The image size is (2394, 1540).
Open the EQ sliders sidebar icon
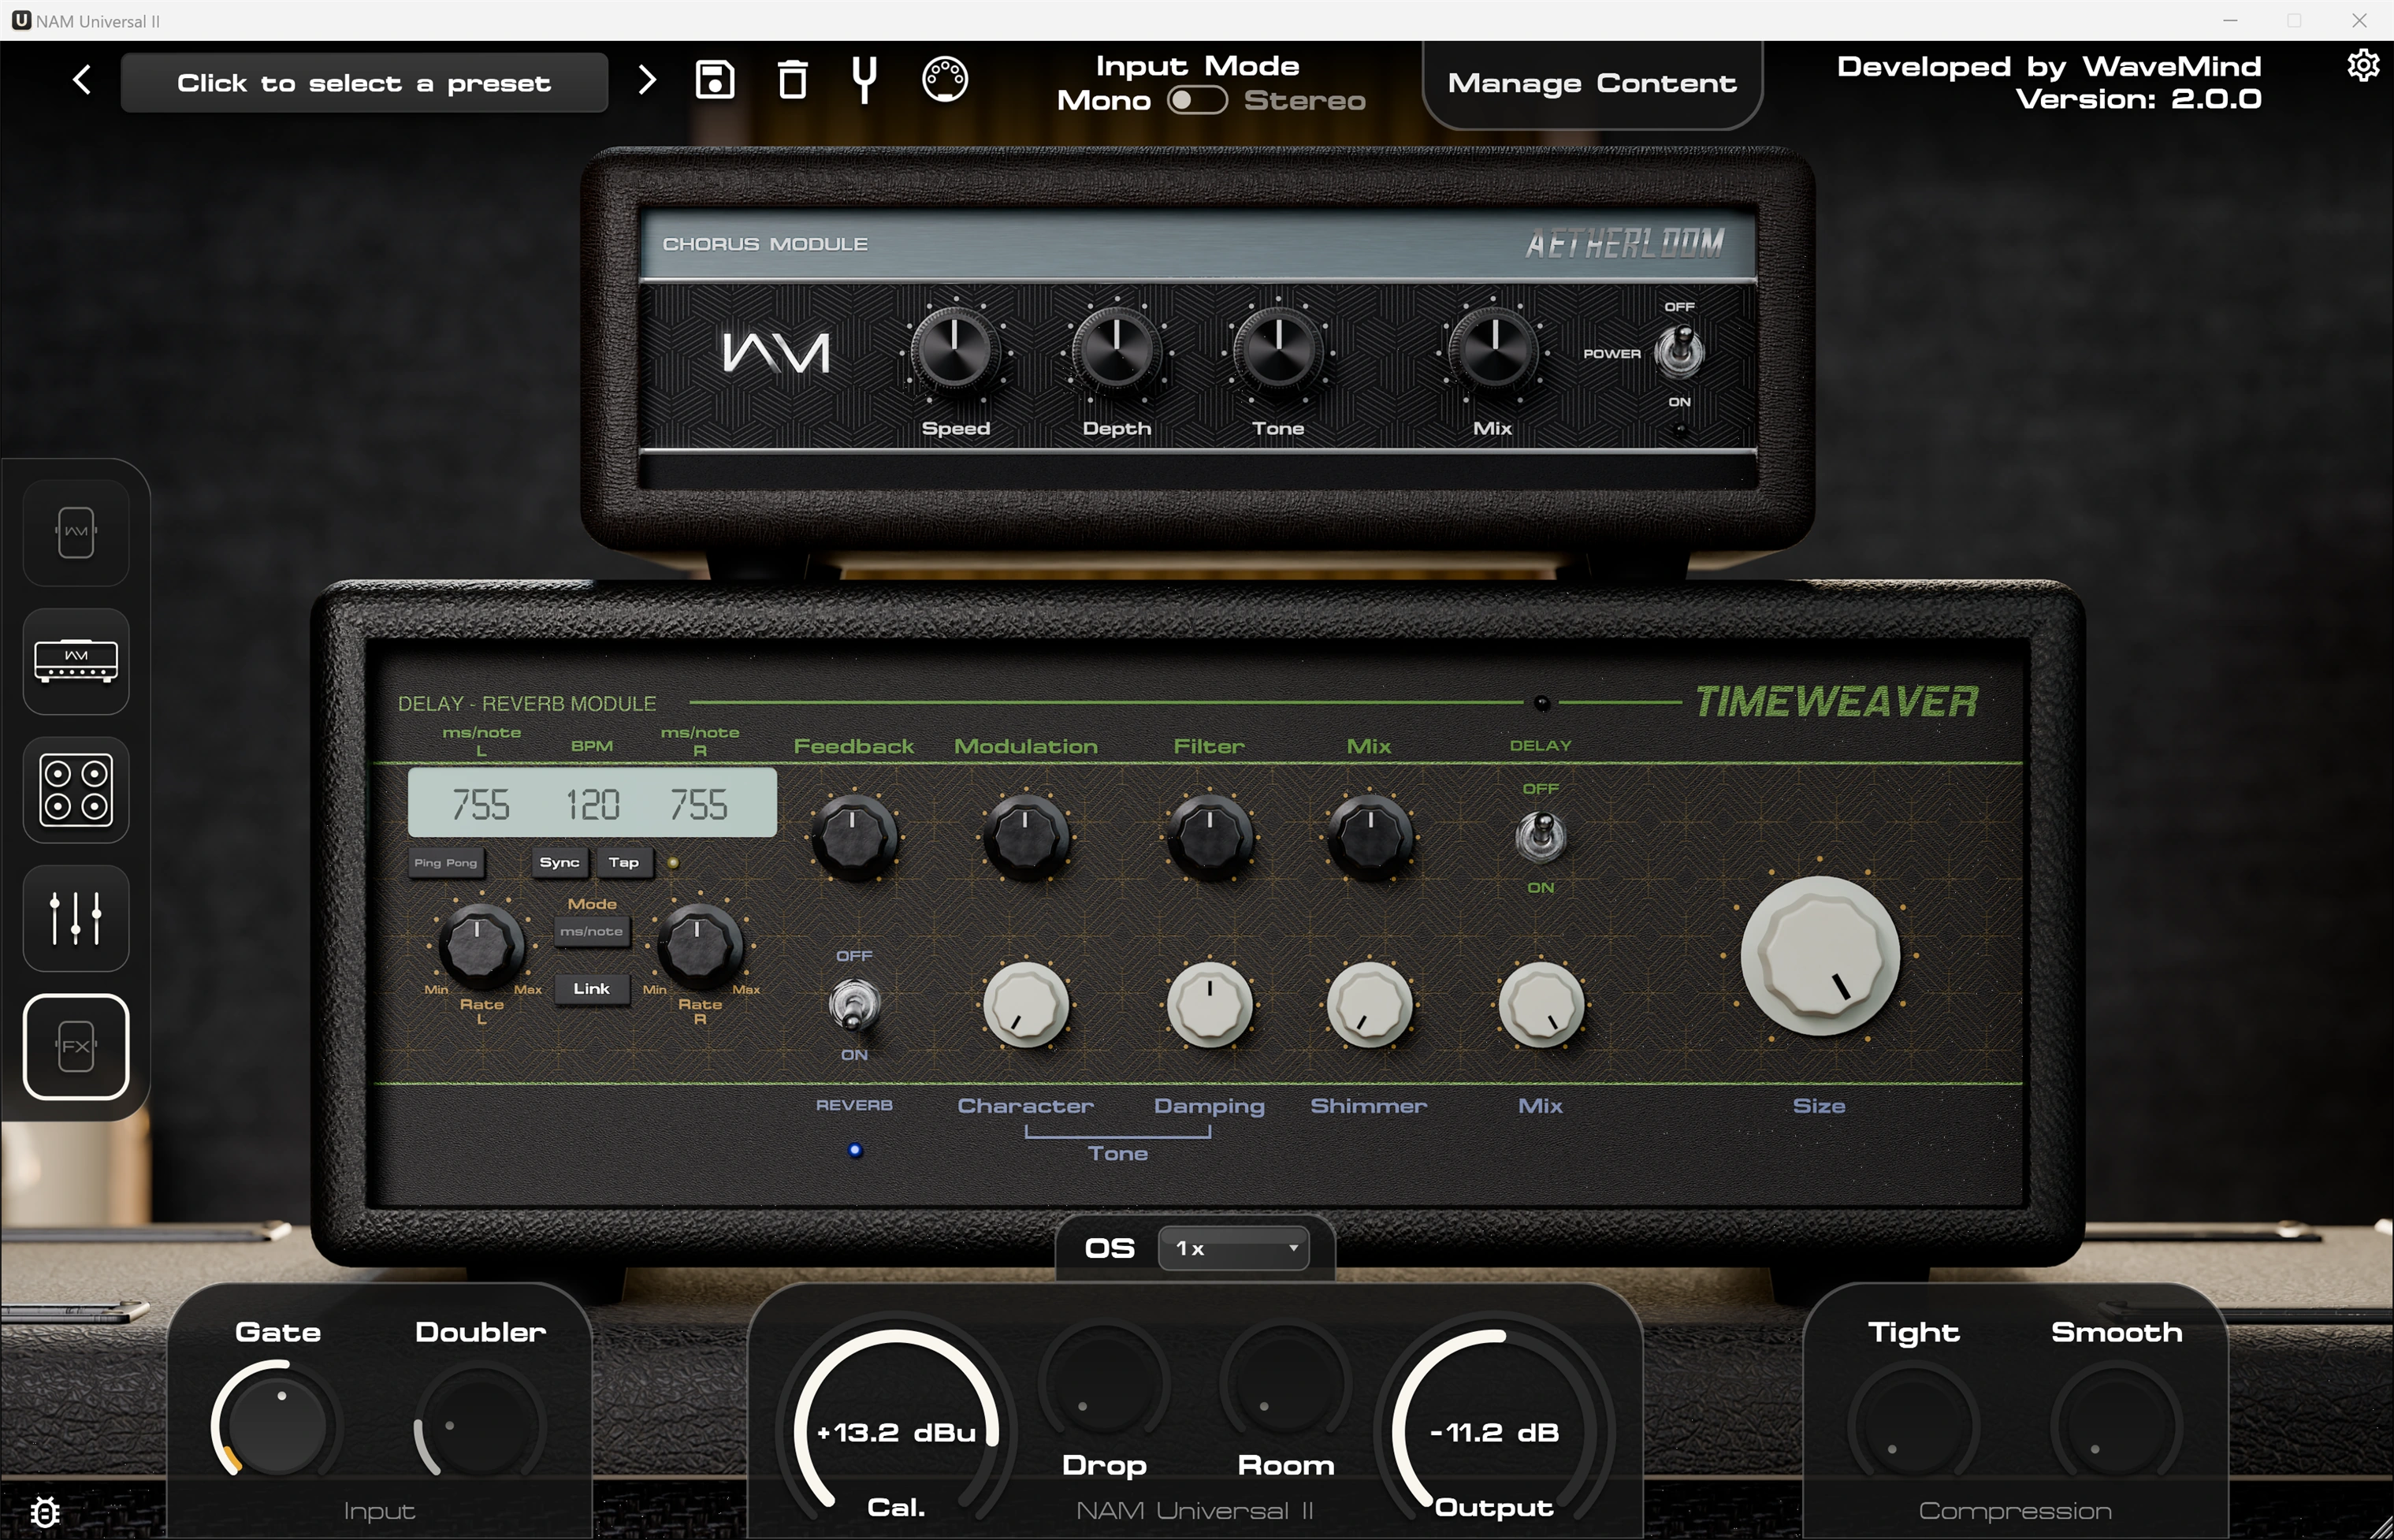76,918
